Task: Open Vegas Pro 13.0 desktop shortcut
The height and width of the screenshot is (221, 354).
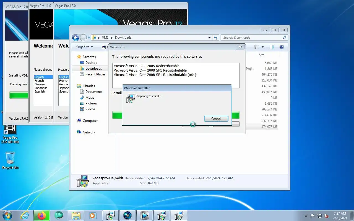Action: (x=10, y=134)
